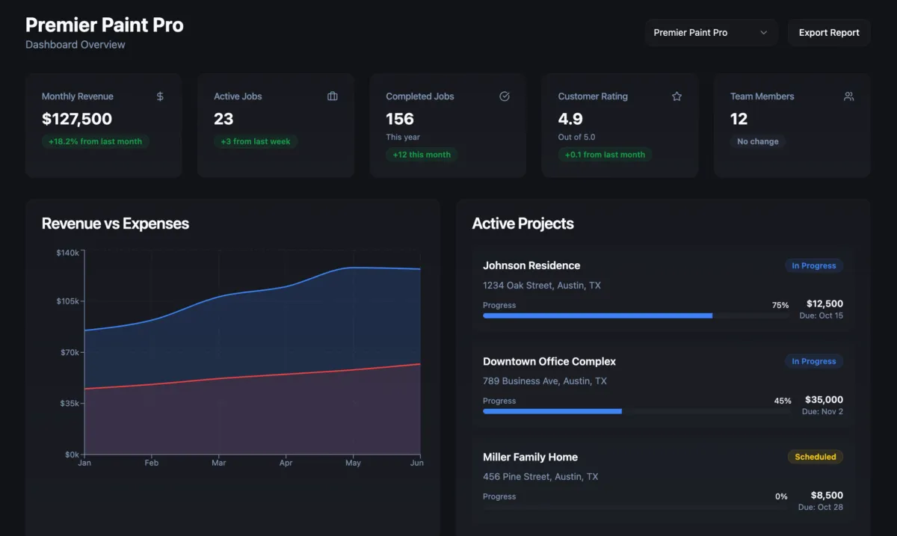Click the people icon on Team Members
897x536 pixels.
pyautogui.click(x=848, y=96)
